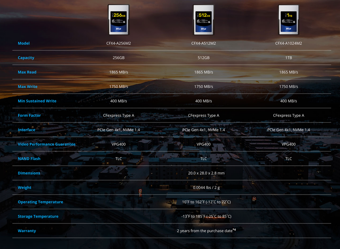The width and height of the screenshot is (340, 249).
Task: Click the Max Read row label
Action: (x=27, y=72)
